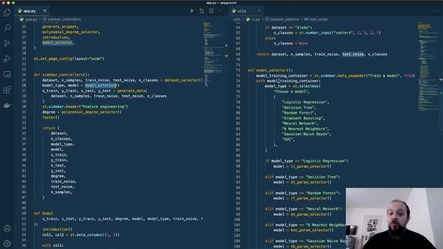443x249 pixels.
Task: Click 'with col1:' on line 56
Action: click(x=53, y=246)
